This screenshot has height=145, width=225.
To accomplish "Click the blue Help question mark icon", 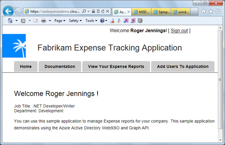I will tap(102, 21).
